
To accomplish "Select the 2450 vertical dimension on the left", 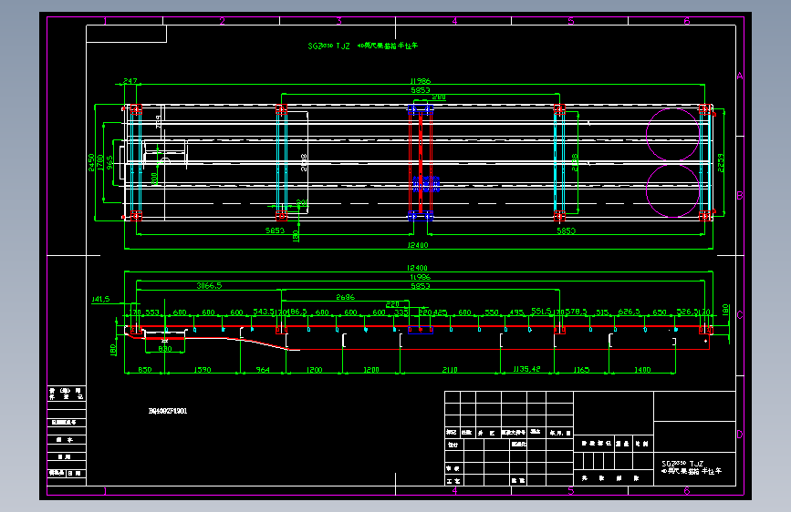I will [x=92, y=162].
